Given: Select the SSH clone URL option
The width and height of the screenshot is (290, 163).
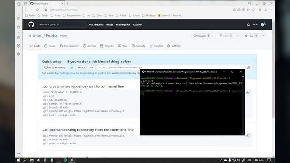Looking at the screenshot, I should (x=91, y=67).
